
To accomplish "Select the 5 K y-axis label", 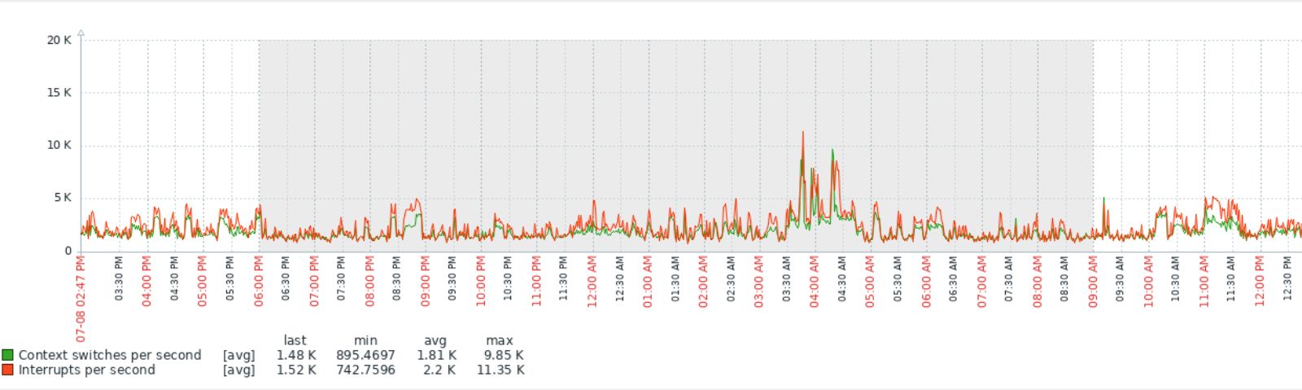I will [63, 198].
